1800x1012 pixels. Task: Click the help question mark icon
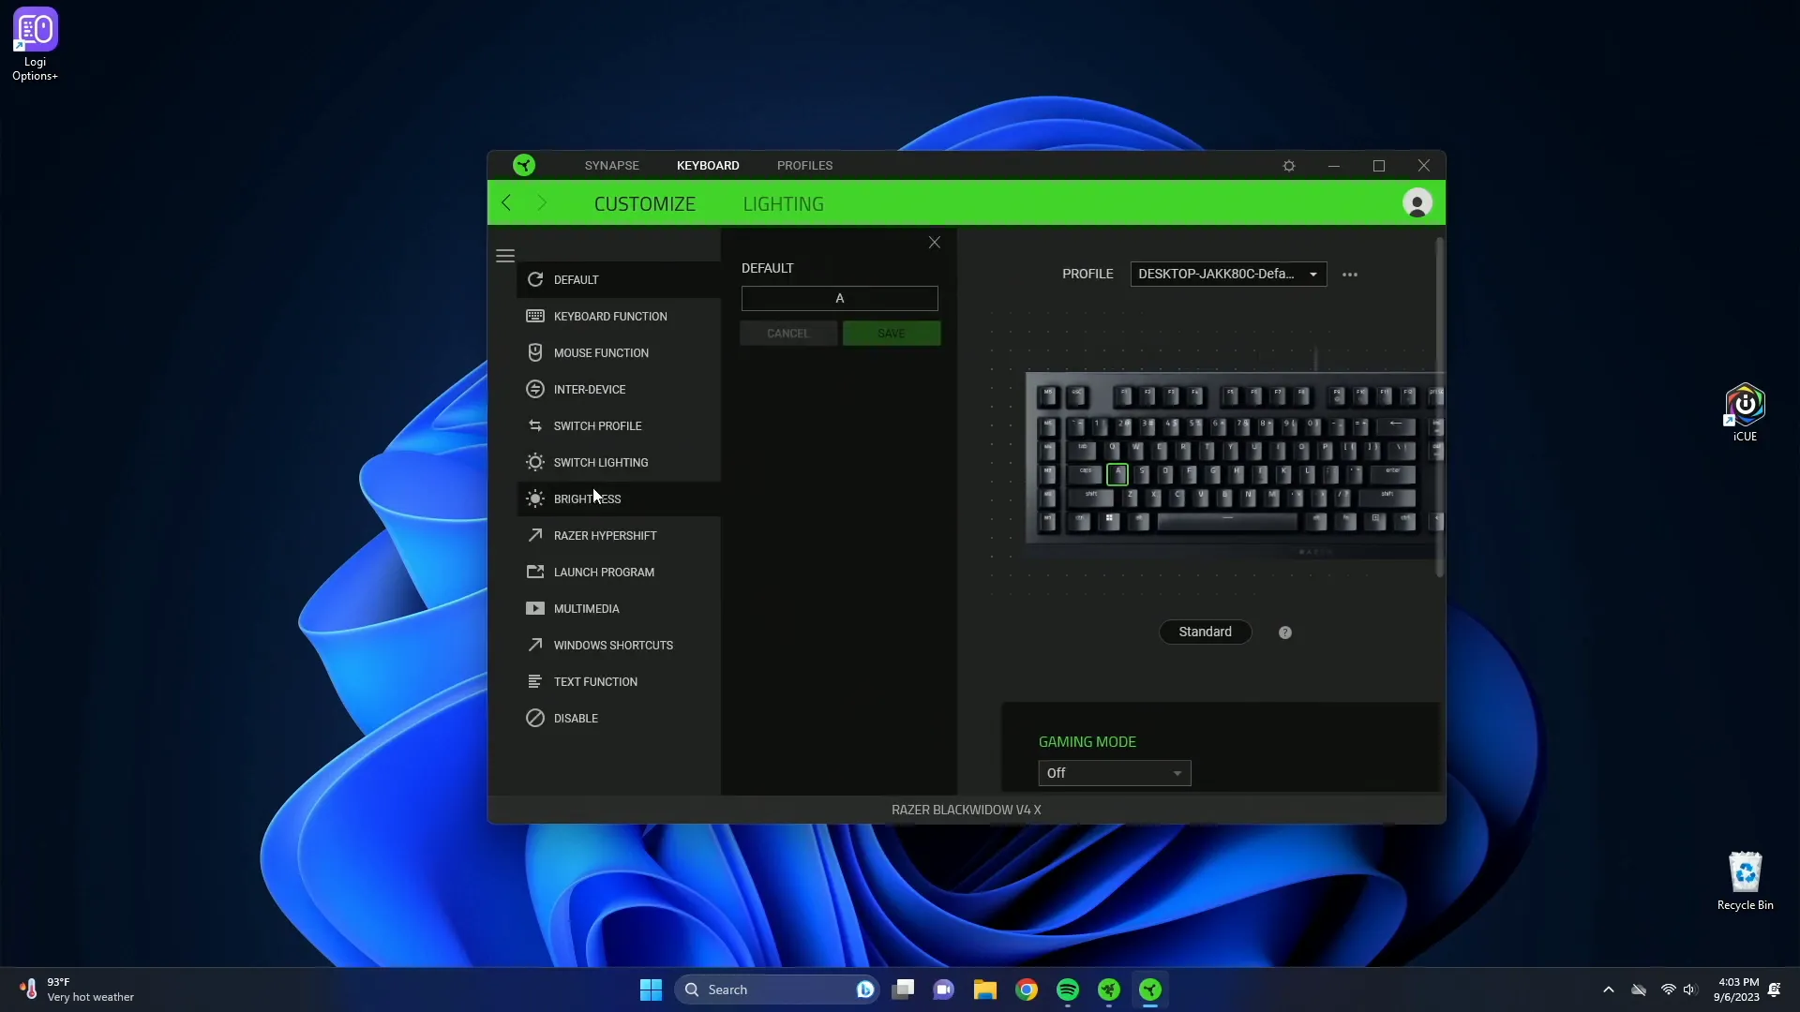[1285, 632]
